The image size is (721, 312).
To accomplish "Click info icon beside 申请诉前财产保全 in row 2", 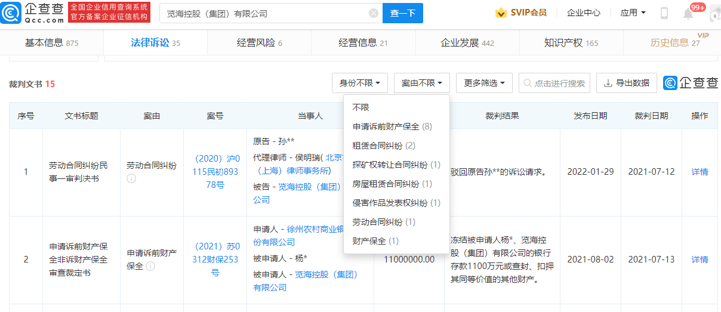I will click(149, 266).
